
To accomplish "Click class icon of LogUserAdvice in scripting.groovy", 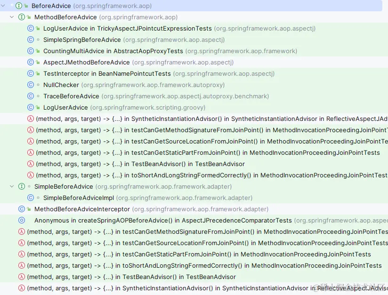I will click(x=31, y=107).
